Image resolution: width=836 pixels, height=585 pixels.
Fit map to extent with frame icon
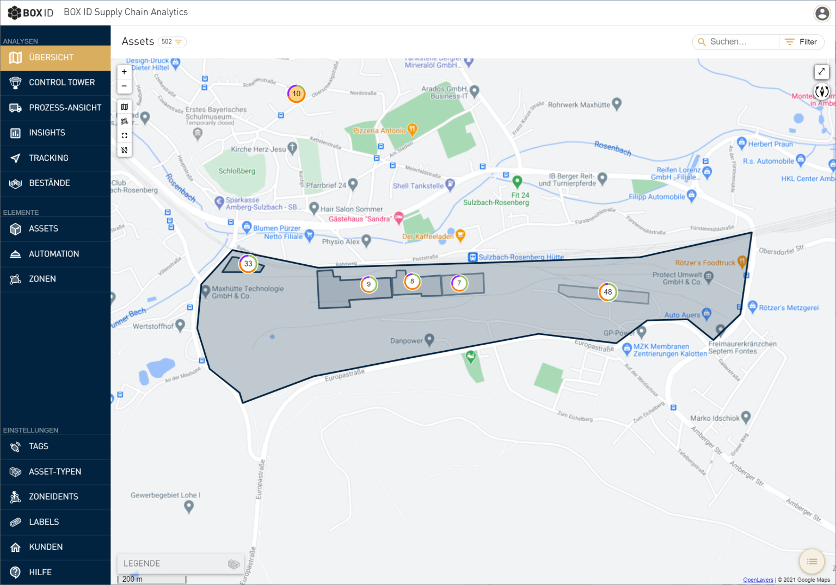point(125,135)
